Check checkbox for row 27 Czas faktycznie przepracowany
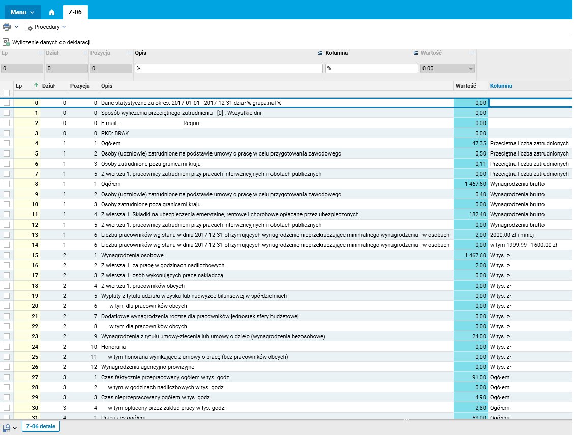The image size is (574, 435). pyautogui.click(x=7, y=377)
